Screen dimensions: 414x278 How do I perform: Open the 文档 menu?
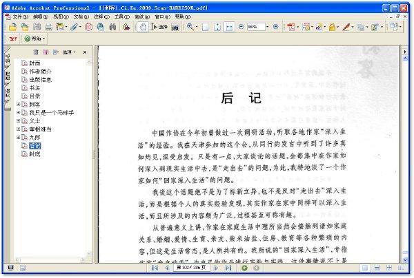pos(81,17)
